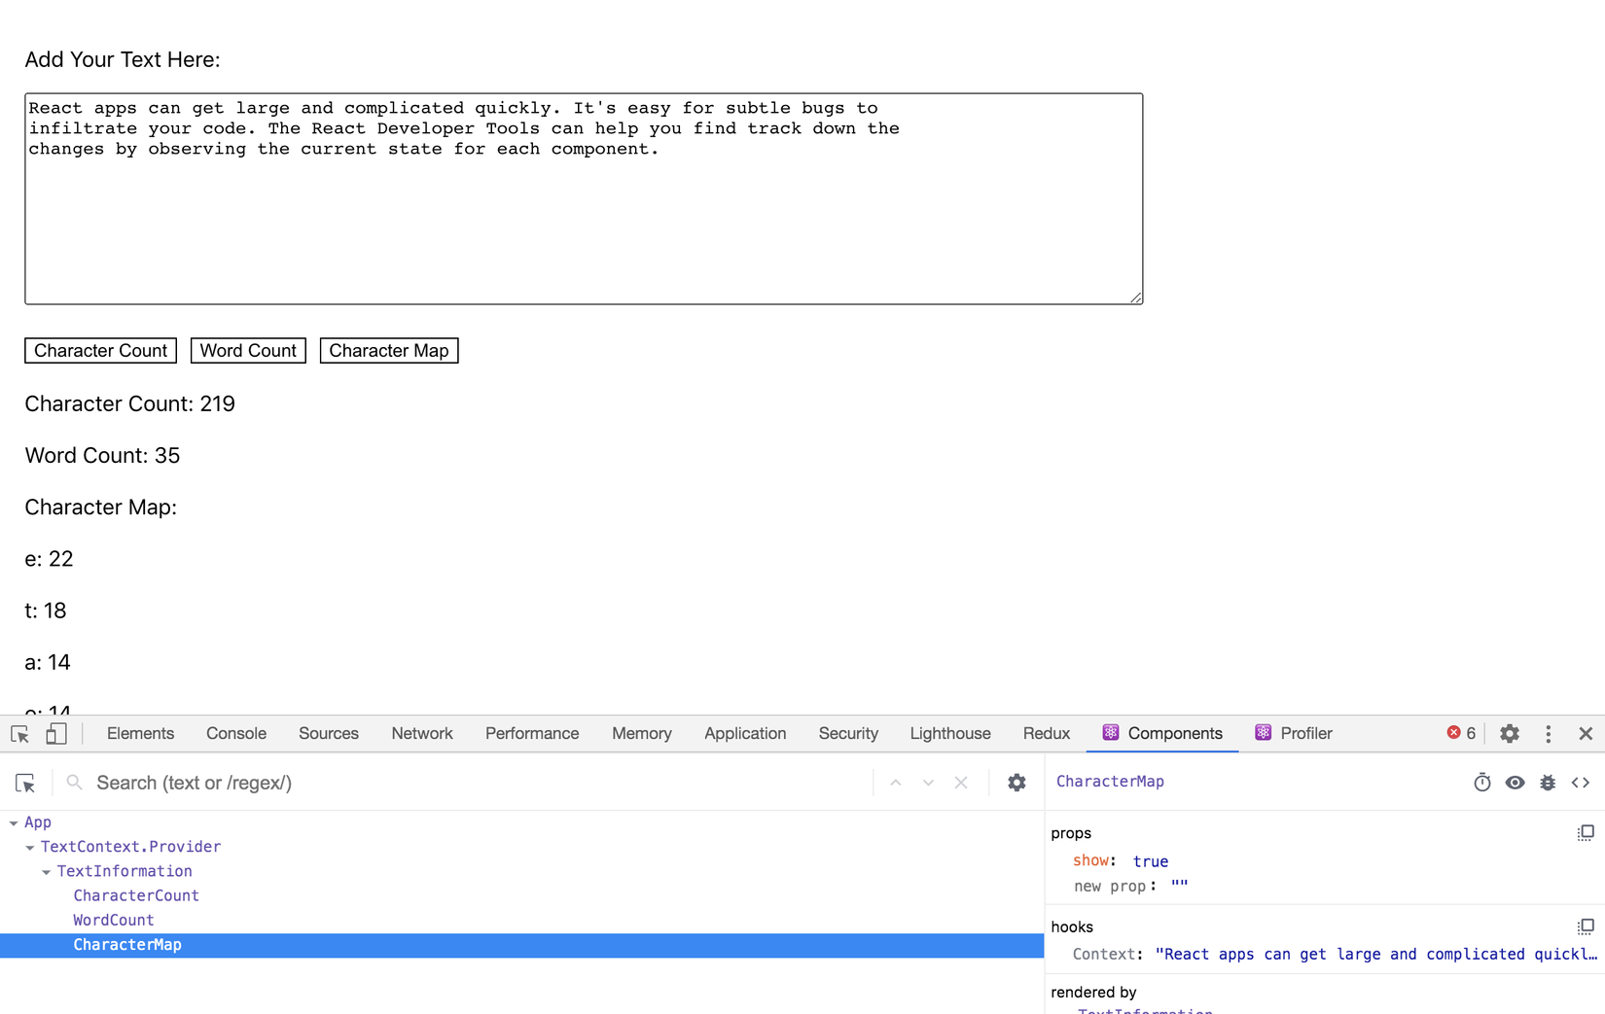Collapse TextInformation node arrow
The width and height of the screenshot is (1605, 1014).
pyautogui.click(x=47, y=872)
